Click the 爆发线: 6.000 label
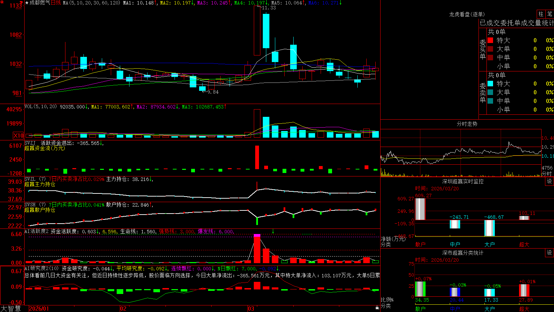The image size is (554, 312). [x=216, y=231]
